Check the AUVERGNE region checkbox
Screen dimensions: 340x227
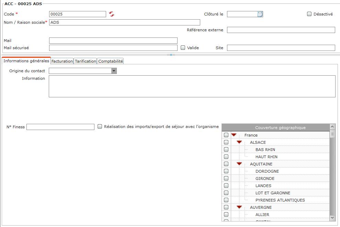226,207
